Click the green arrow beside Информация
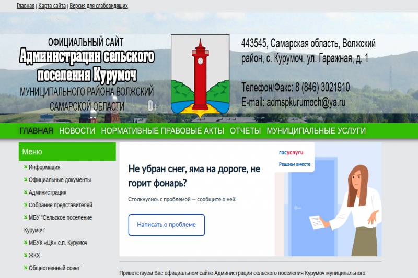This screenshot has width=418, height=278. [x=26, y=167]
